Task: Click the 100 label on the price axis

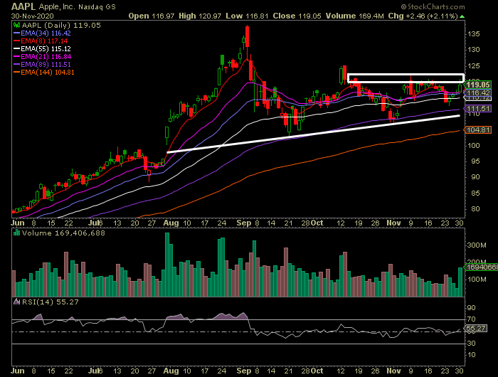Action: point(474,145)
